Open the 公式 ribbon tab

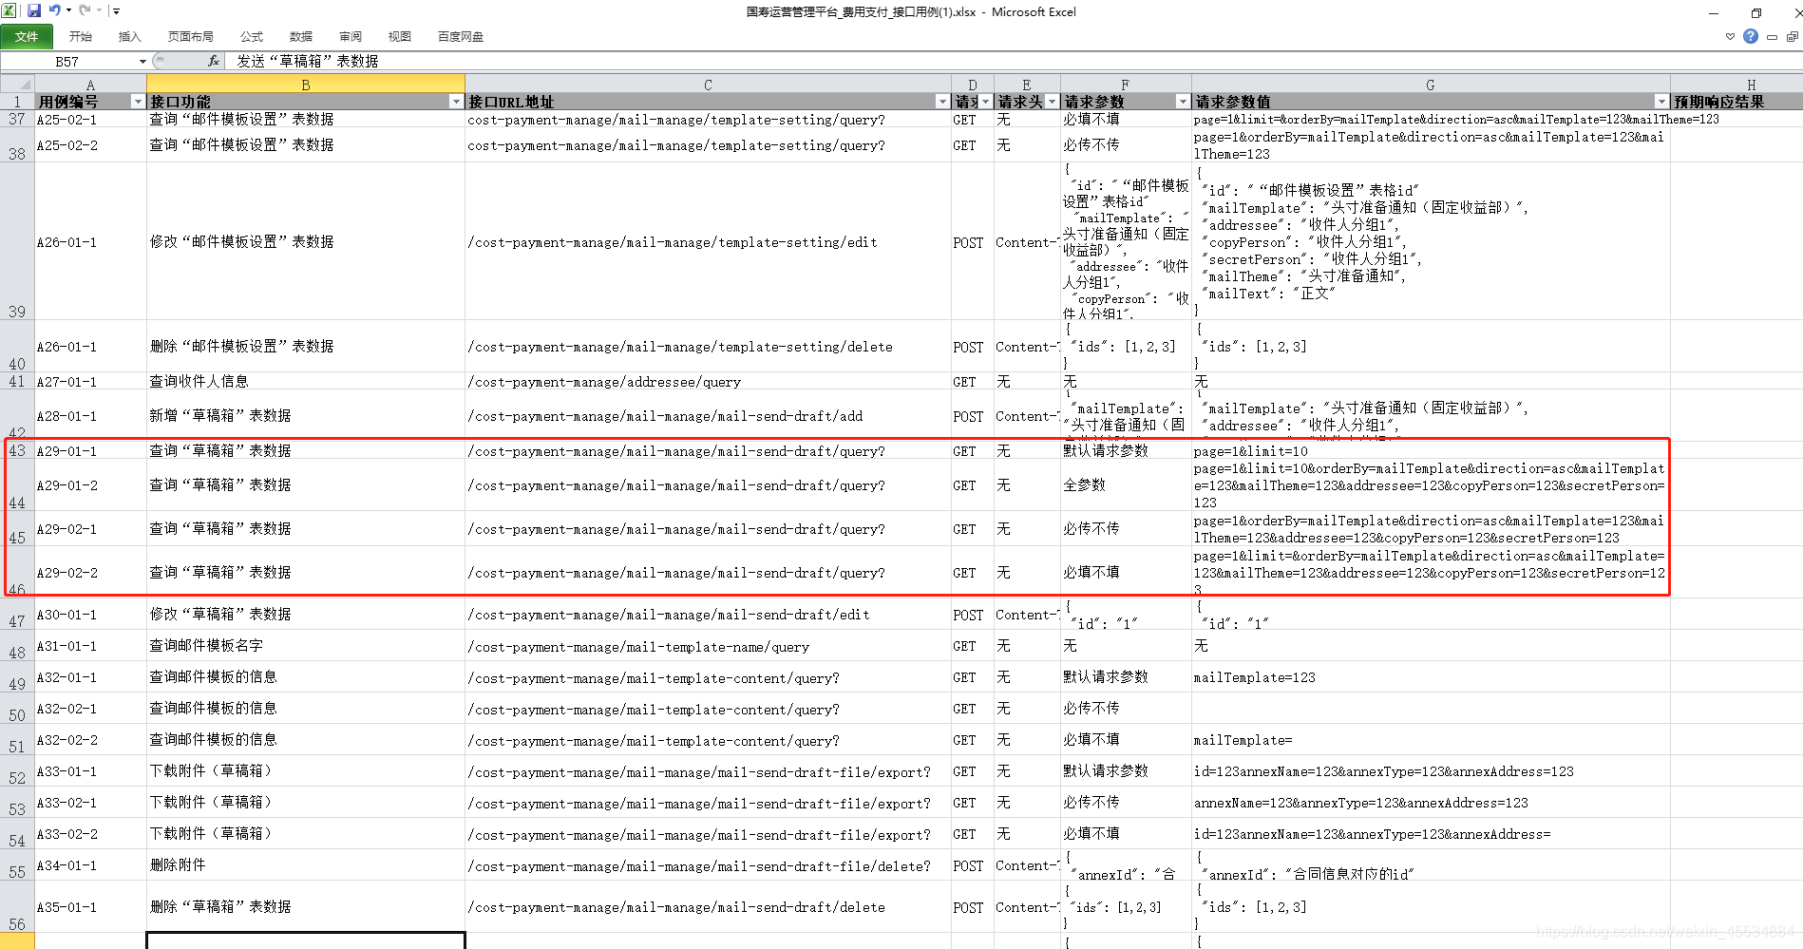click(x=252, y=36)
